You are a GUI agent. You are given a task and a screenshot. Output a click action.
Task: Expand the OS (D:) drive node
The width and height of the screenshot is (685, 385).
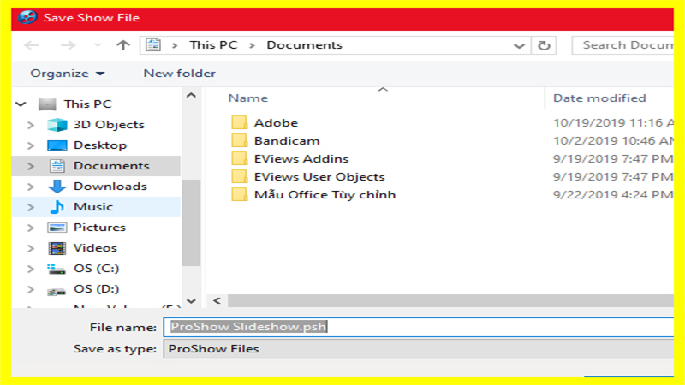point(30,289)
